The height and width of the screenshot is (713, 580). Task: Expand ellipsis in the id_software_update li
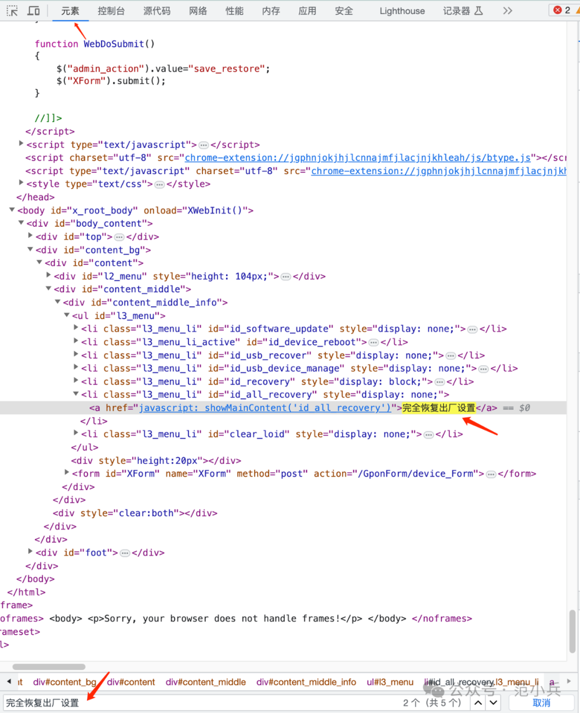coord(473,330)
